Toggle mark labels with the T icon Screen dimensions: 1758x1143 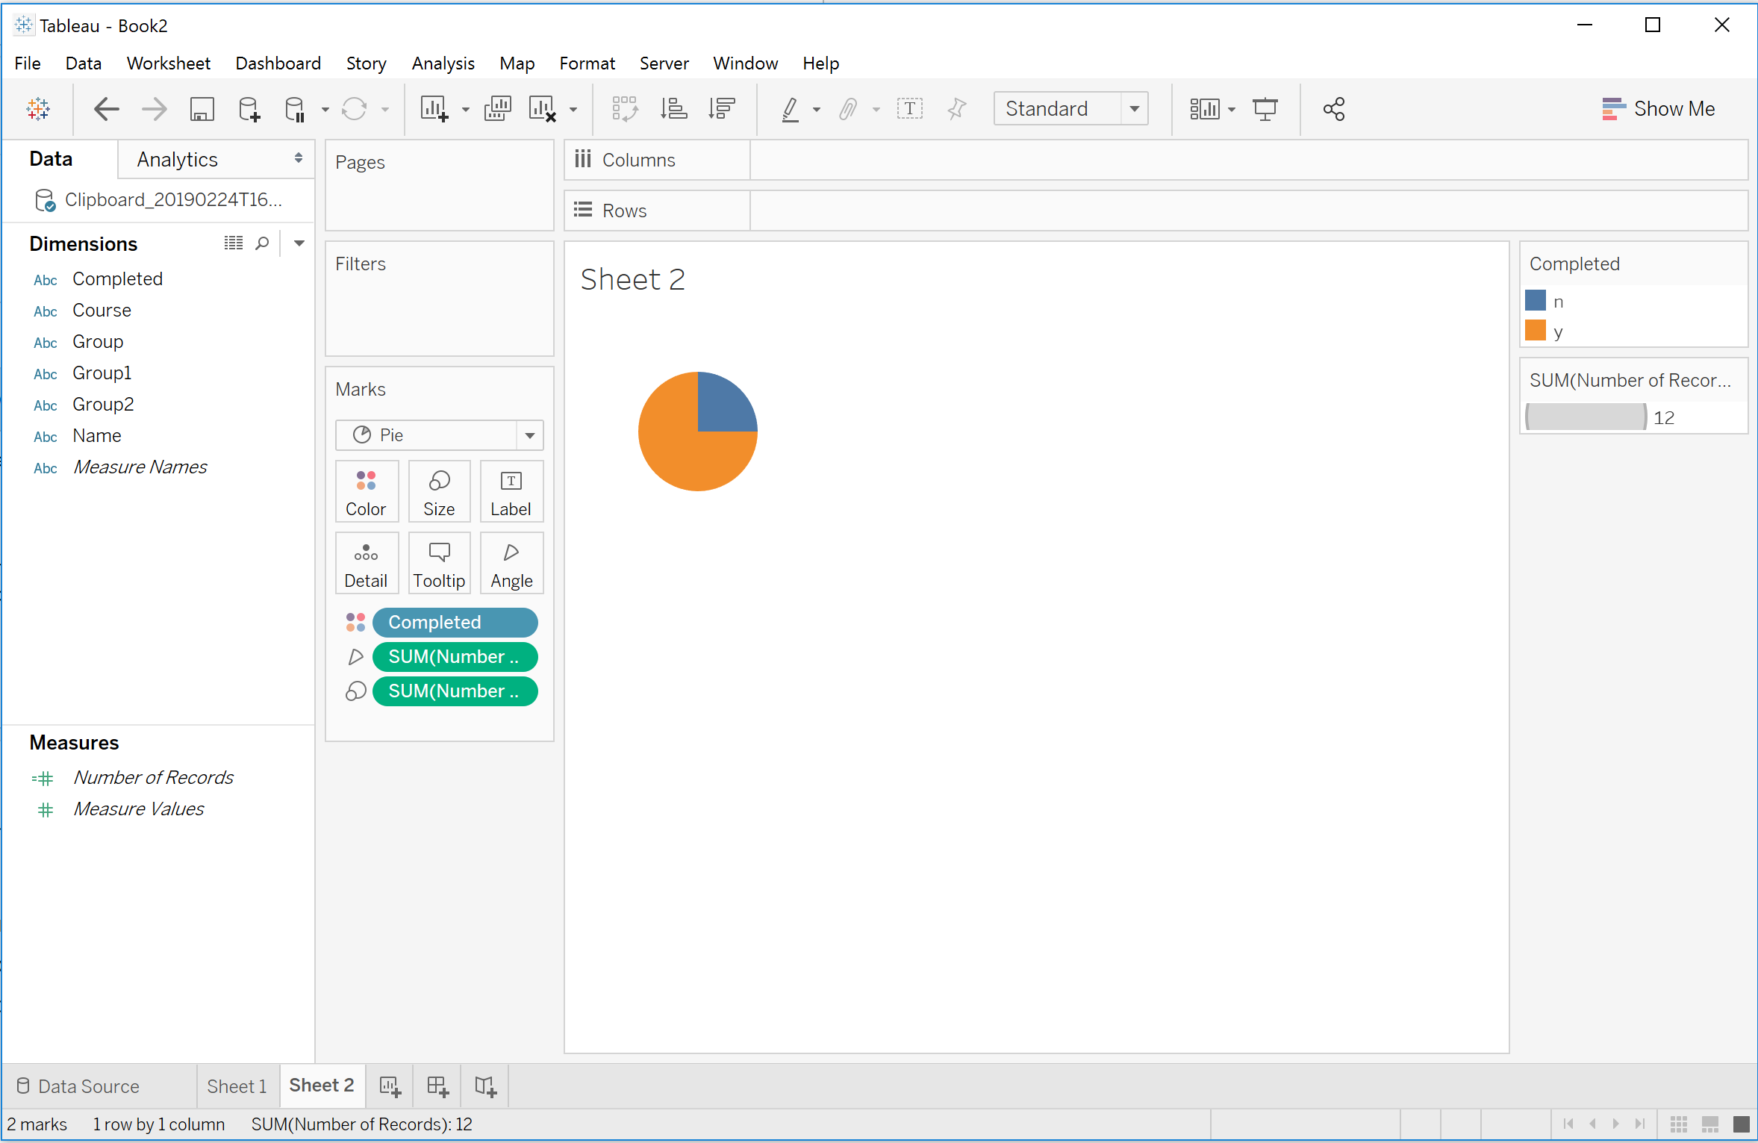tap(909, 110)
